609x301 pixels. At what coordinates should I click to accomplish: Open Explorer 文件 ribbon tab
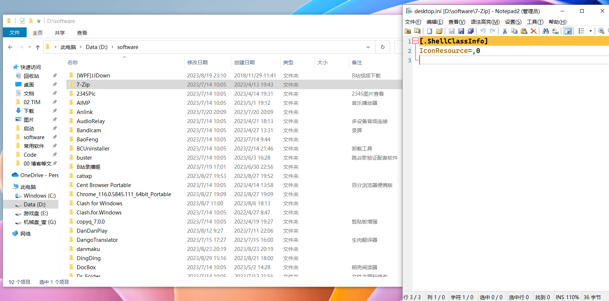(x=15, y=33)
